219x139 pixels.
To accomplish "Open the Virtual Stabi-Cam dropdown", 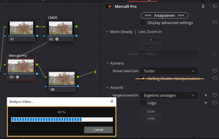I will pos(169,71).
